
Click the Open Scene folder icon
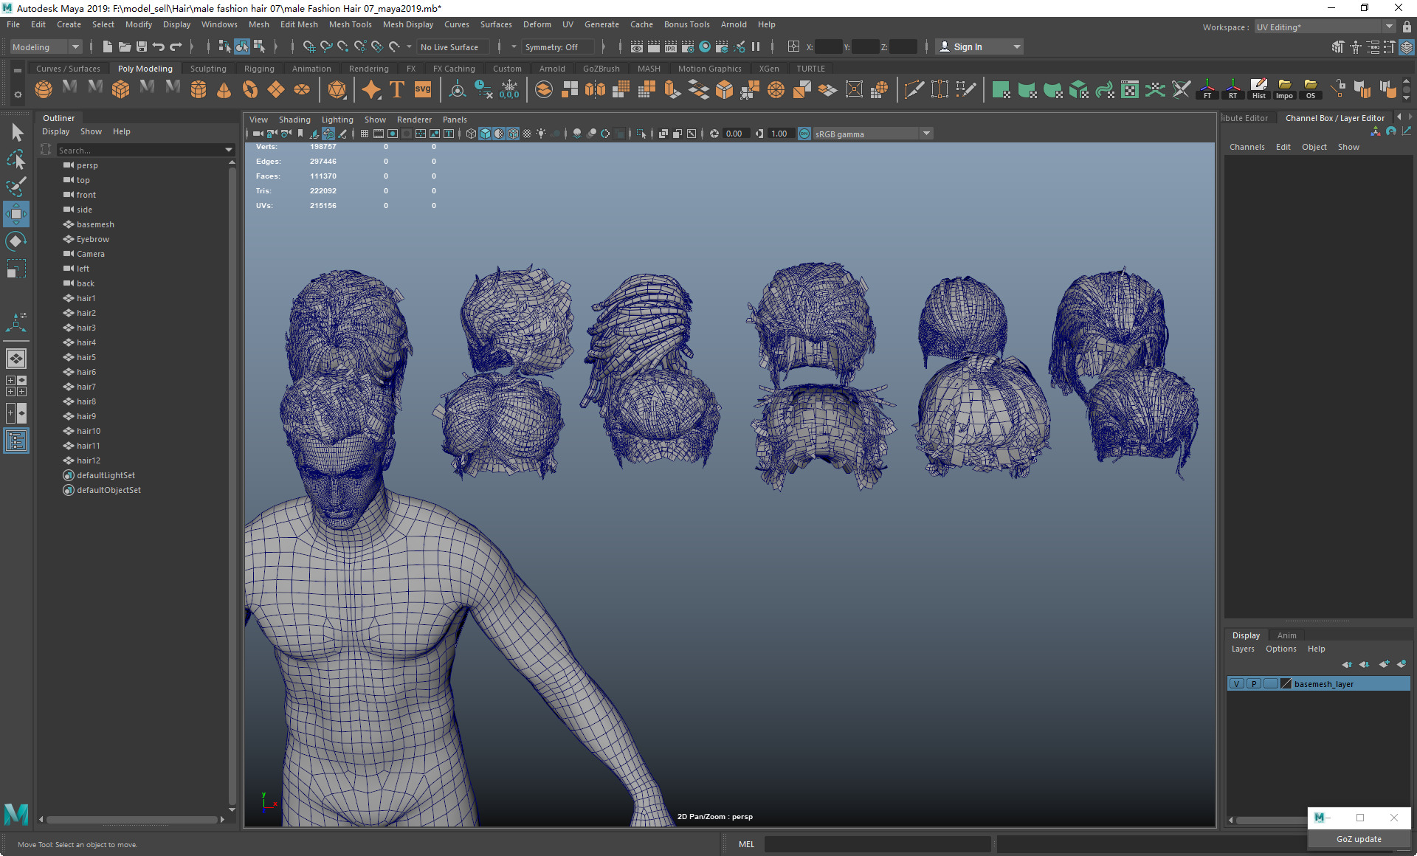pos(124,47)
